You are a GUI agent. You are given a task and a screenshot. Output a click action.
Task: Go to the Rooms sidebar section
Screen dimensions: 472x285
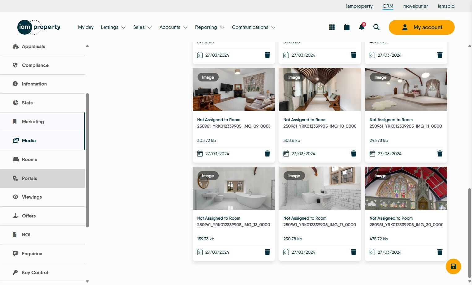43,160
